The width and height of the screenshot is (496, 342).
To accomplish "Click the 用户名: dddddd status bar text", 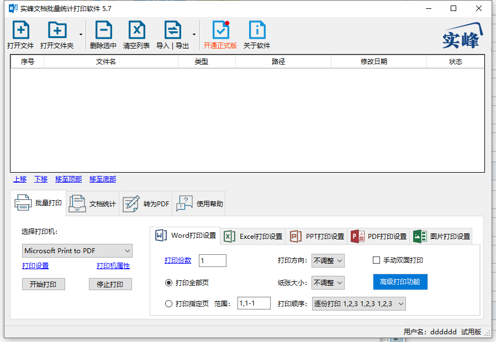I will click(430, 332).
